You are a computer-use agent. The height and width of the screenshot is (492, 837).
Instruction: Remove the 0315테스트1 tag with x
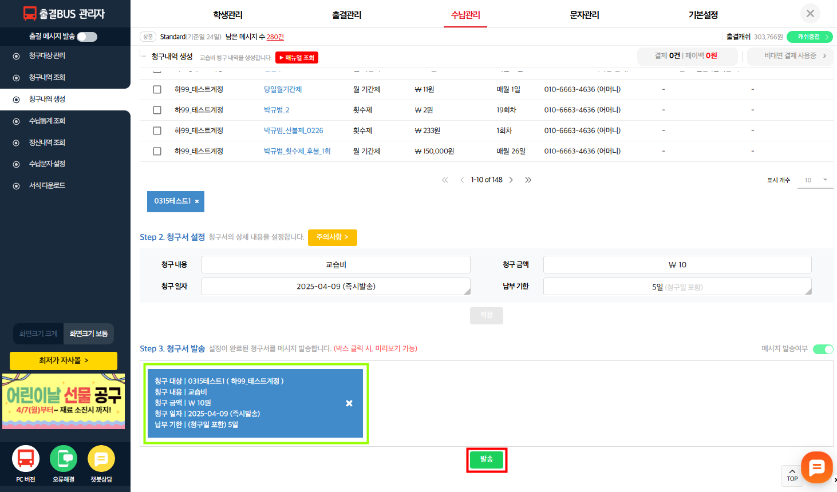point(197,201)
